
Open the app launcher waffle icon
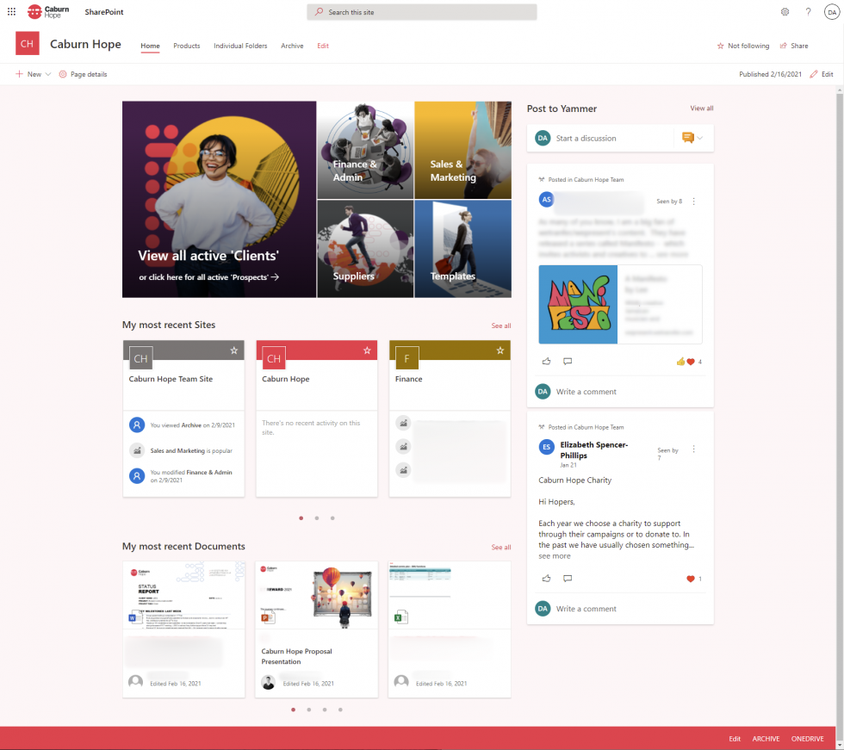[11, 12]
